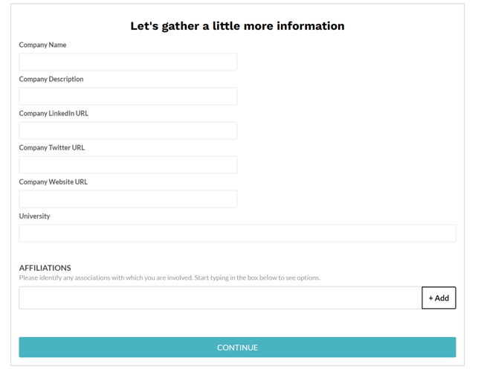Click the AFFILIATIONS section heading

click(x=45, y=268)
